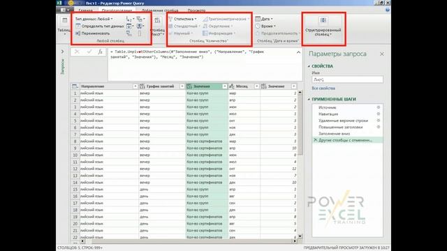Select the Повышенные заголовки step

pyautogui.click(x=340, y=127)
